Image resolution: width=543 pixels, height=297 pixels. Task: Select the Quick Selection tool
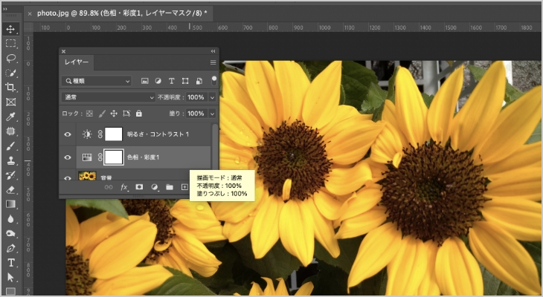click(x=10, y=73)
